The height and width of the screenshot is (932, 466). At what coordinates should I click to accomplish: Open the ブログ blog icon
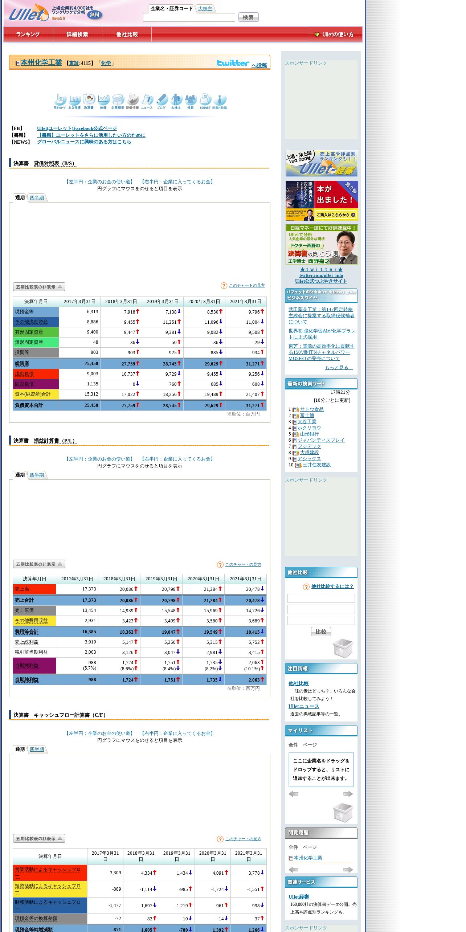pos(162,102)
